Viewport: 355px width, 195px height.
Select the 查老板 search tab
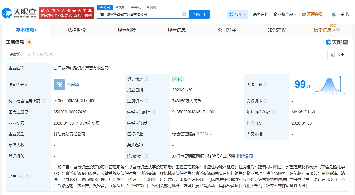(120, 7)
